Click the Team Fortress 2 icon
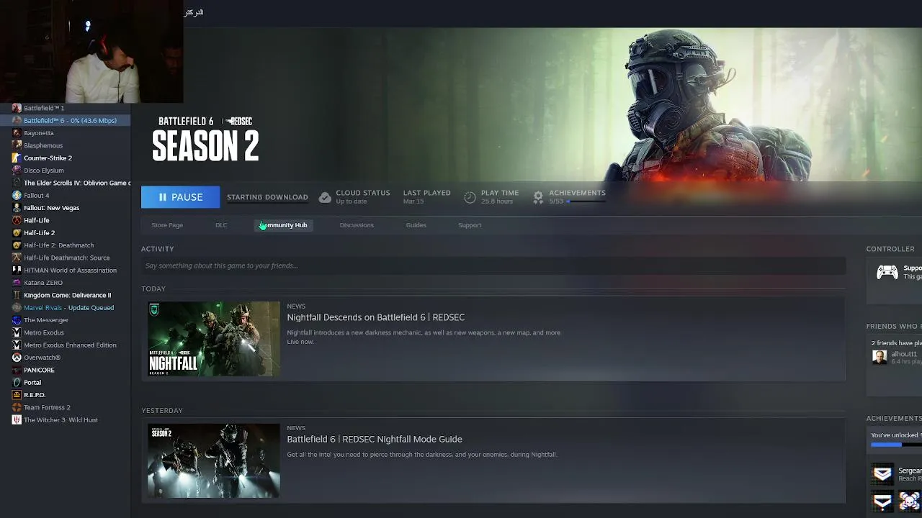Screen dimensions: 922x518 coord(17,407)
